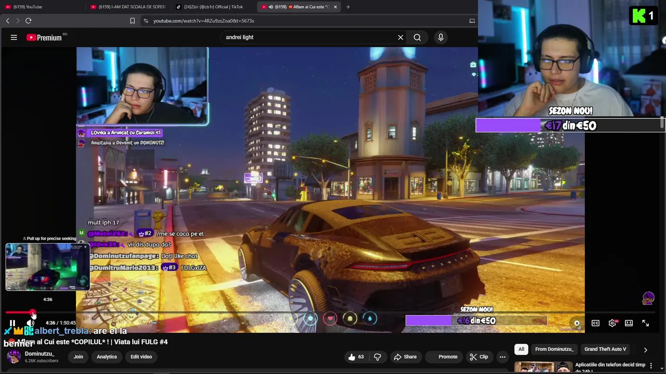Close the active 'Aflam al Cui este' tab
The width and height of the screenshot is (666, 374).
335,7
